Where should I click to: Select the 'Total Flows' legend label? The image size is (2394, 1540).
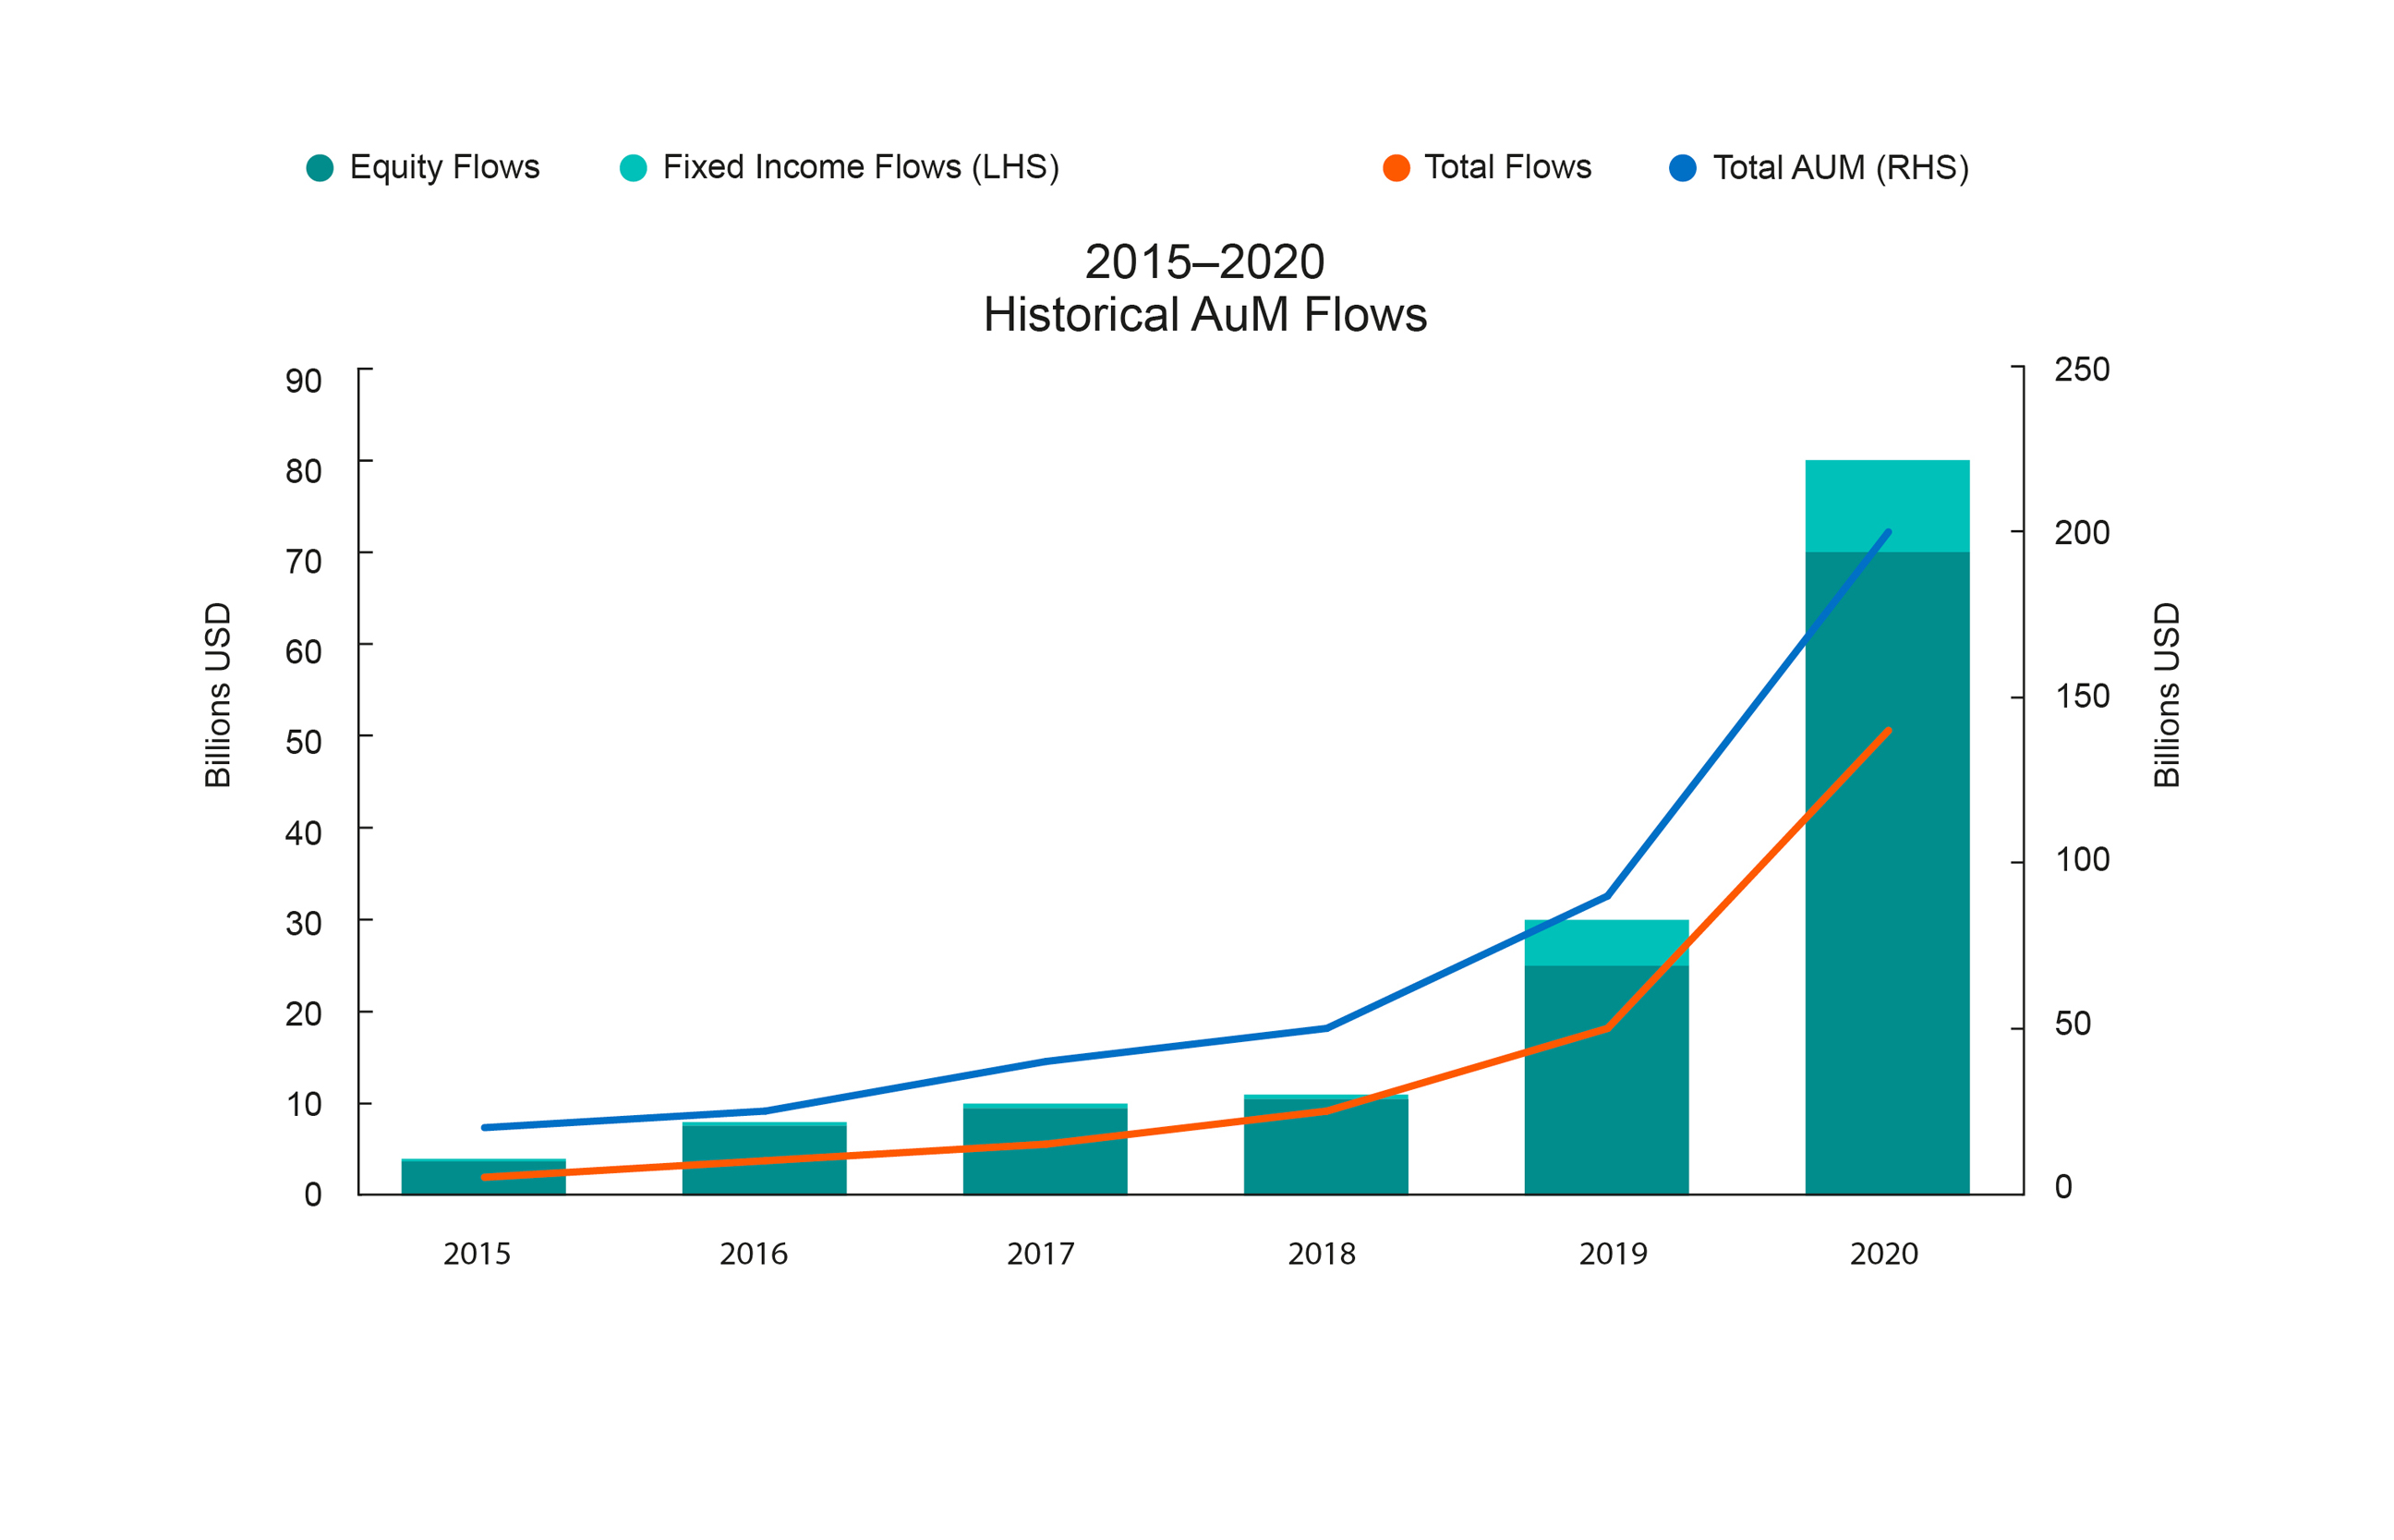pyautogui.click(x=1508, y=167)
